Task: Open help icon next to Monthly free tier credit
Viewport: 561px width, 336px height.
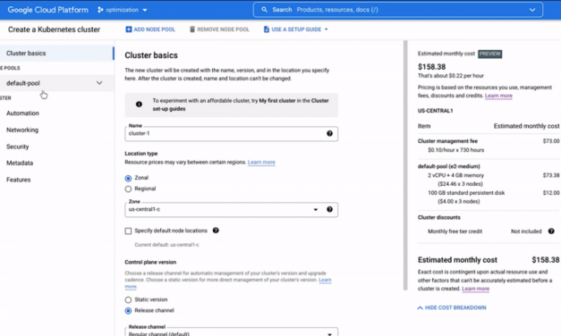Action: [551, 231]
